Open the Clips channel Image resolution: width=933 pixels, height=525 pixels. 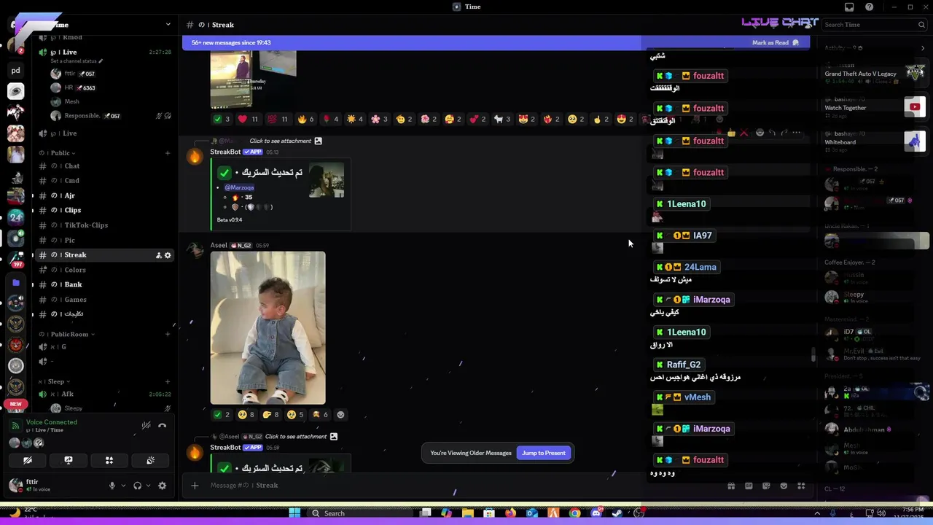(x=104, y=210)
